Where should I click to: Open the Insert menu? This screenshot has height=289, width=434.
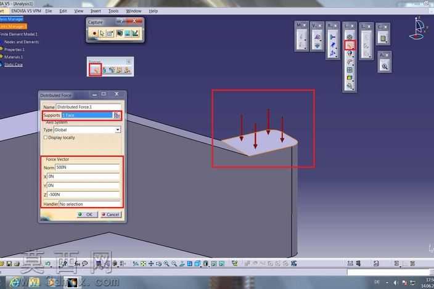[96, 11]
